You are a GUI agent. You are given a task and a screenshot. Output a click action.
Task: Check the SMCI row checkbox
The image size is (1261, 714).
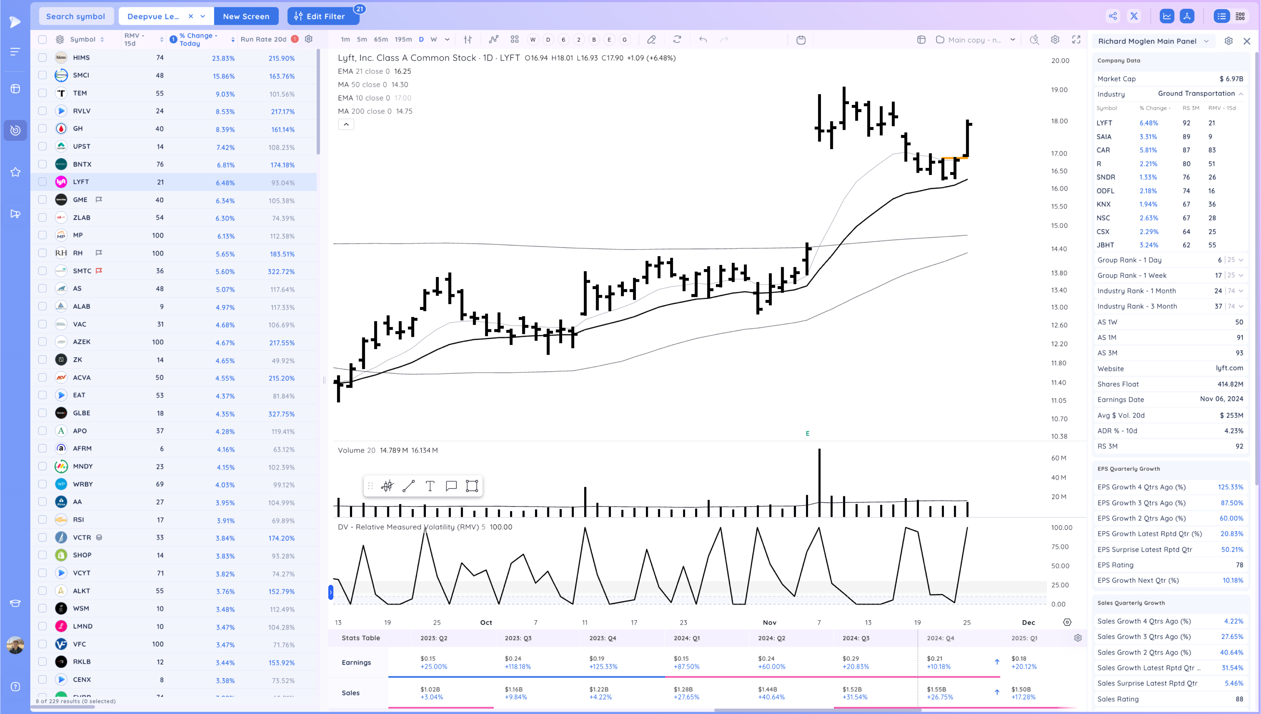tap(43, 75)
